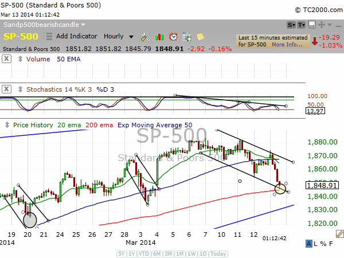
Task: Select the yellow circle marker on chart
Action: click(x=280, y=189)
